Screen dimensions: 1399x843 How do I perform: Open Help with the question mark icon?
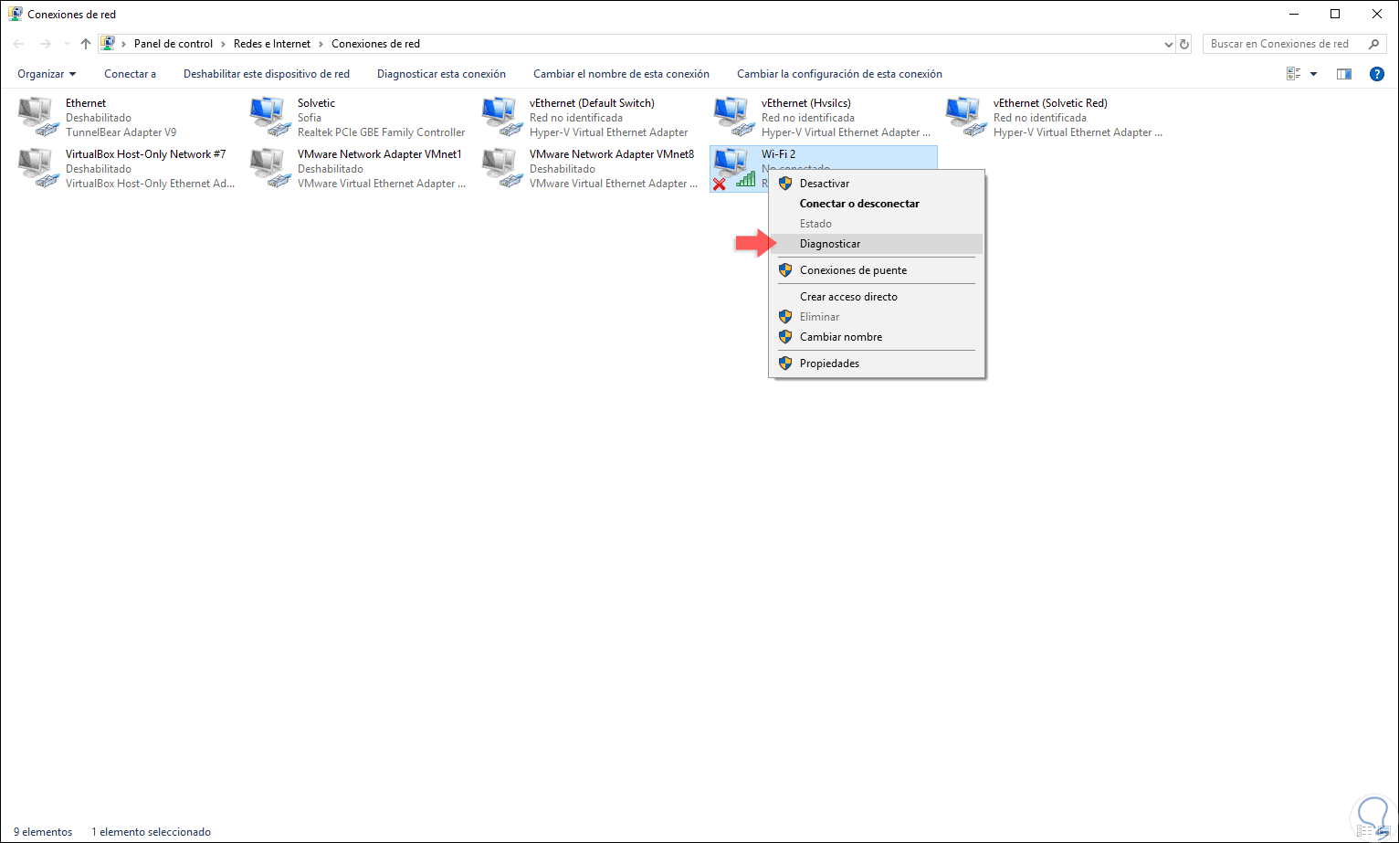click(x=1377, y=74)
